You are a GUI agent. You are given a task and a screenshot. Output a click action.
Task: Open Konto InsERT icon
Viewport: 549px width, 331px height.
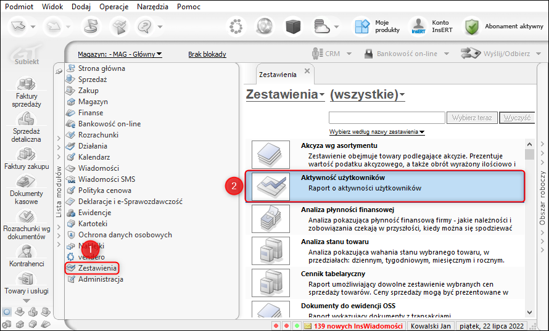[x=418, y=27]
